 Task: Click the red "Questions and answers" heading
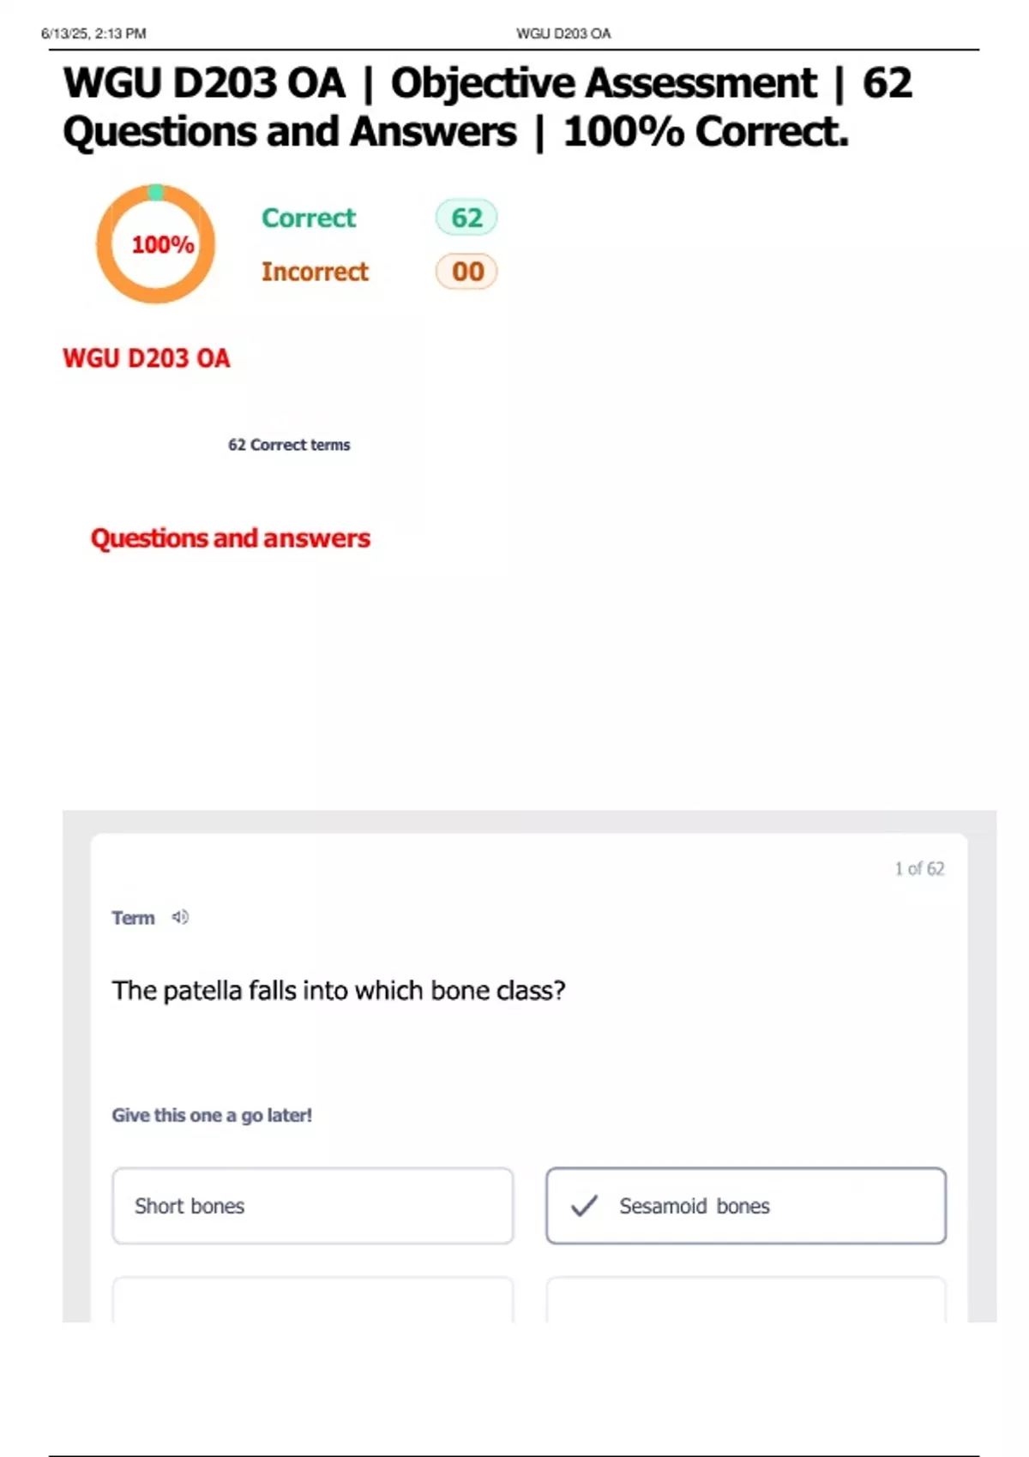click(231, 538)
